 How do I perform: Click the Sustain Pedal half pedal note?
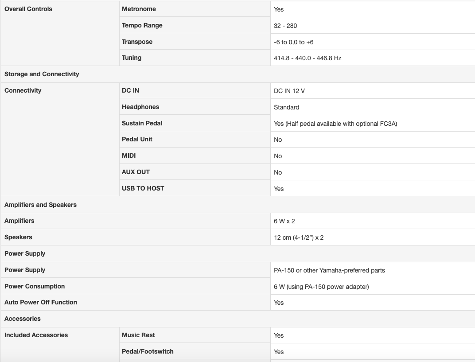pos(335,124)
